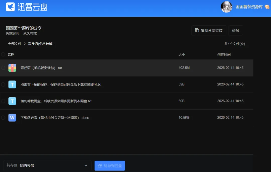Click the copy icon in 复制分享链接
271x172 pixels.
tap(197, 30)
